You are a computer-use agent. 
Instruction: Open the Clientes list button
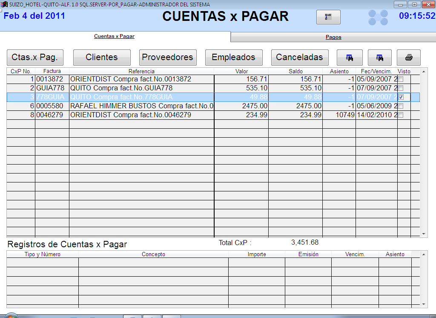tap(102, 58)
